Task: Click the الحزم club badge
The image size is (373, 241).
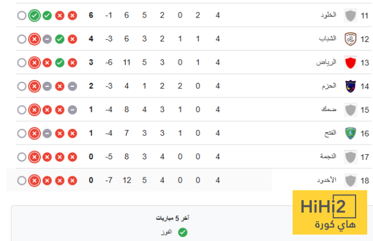Action: point(350,86)
